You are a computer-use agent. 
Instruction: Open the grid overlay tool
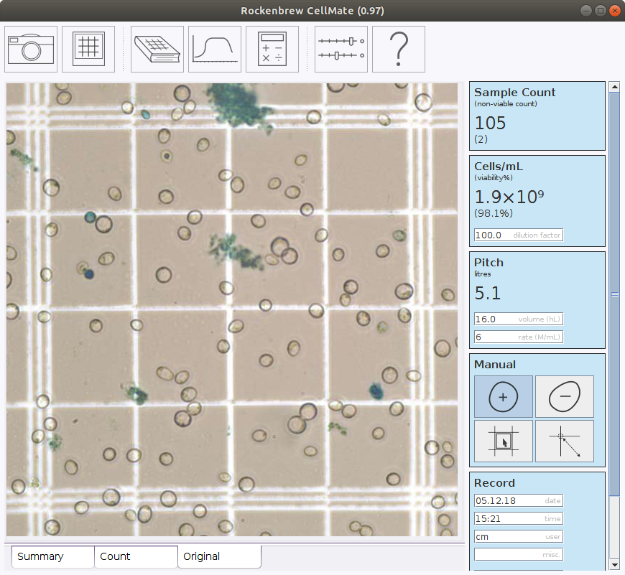pos(88,49)
